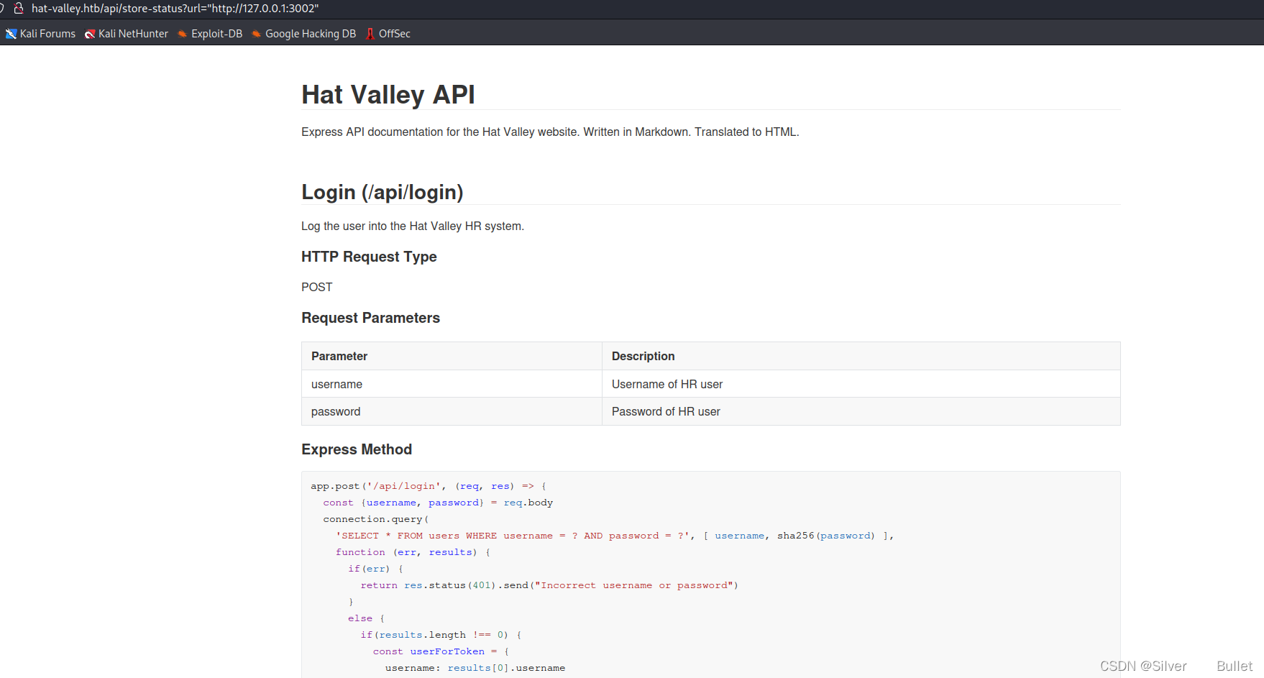
Task: Click the Kali Forums bookmark icon
Action: [11, 34]
